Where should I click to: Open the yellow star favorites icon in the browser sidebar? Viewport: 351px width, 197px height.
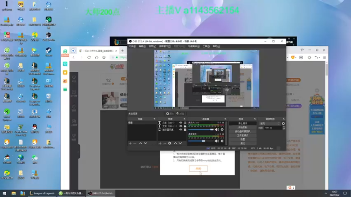click(65, 72)
